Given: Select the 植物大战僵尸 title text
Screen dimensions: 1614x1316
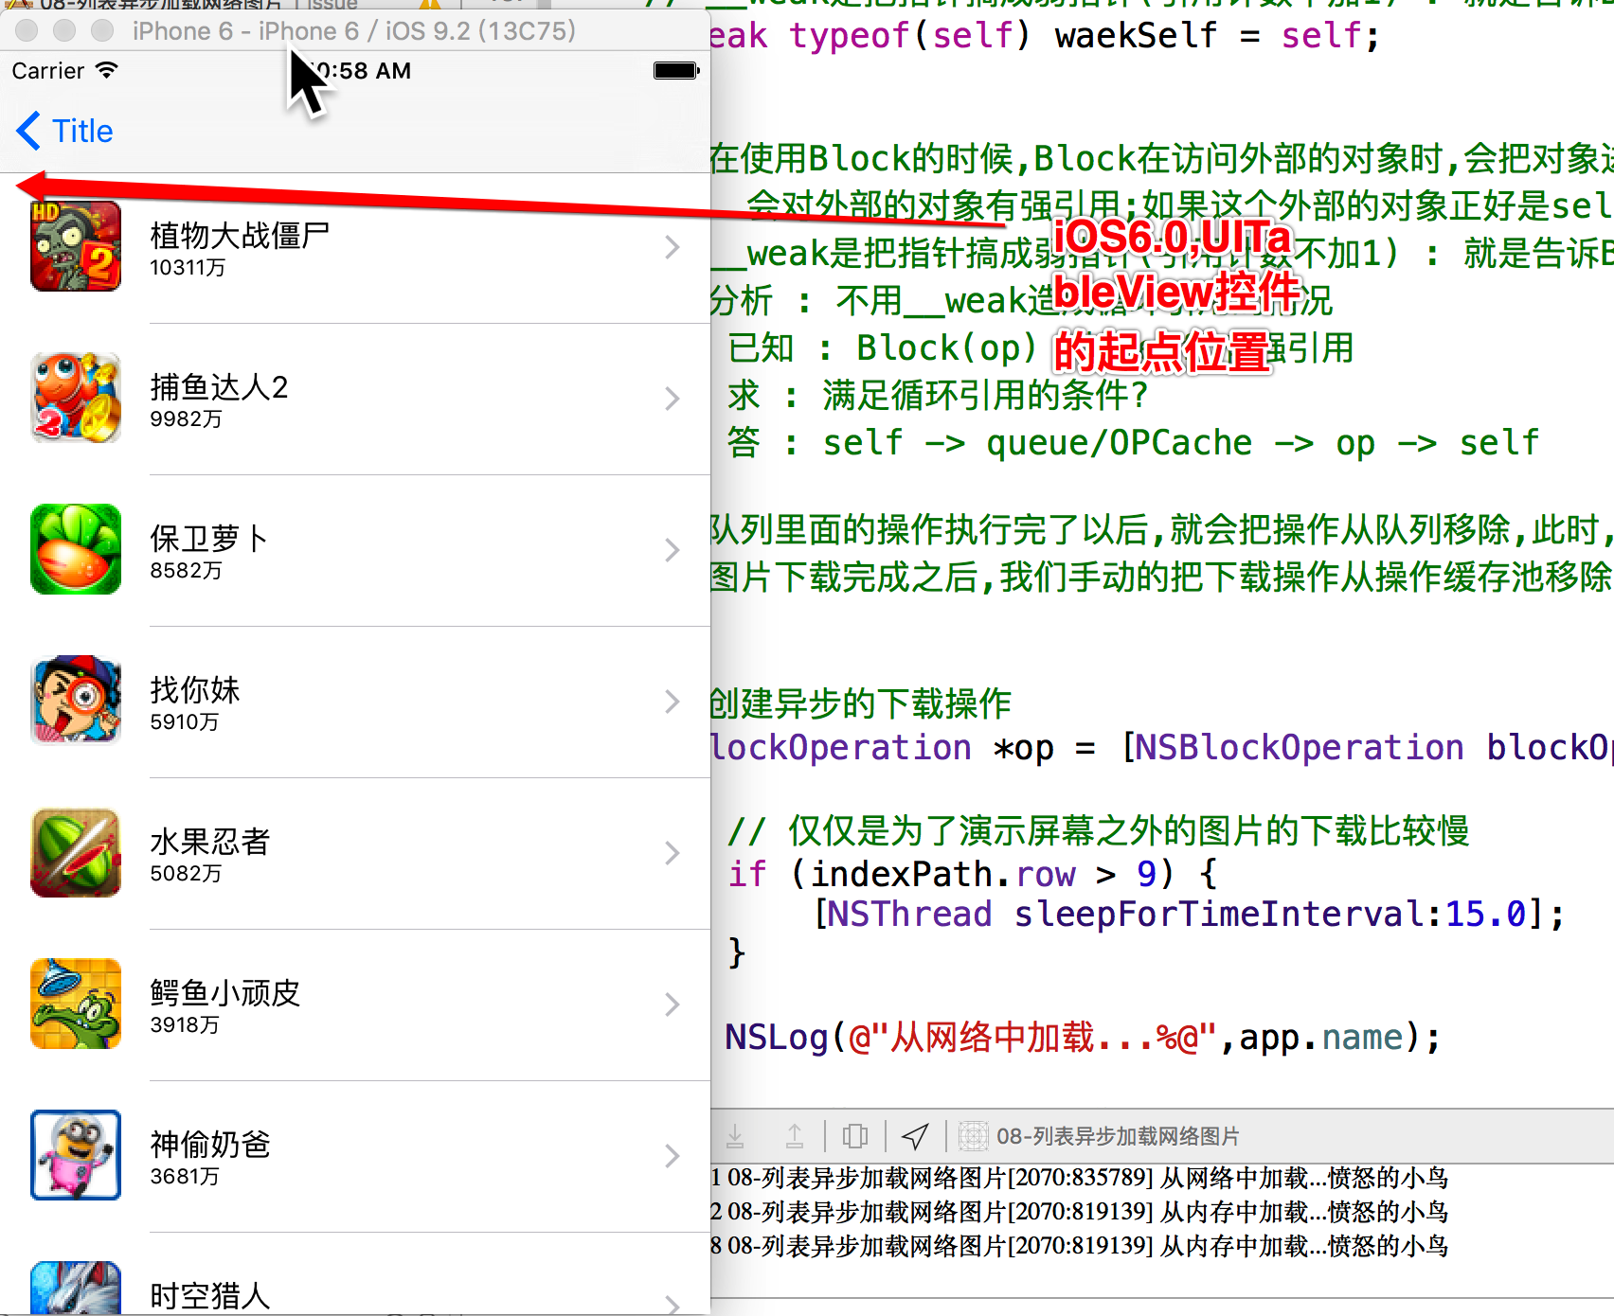Looking at the screenshot, I should 240,235.
